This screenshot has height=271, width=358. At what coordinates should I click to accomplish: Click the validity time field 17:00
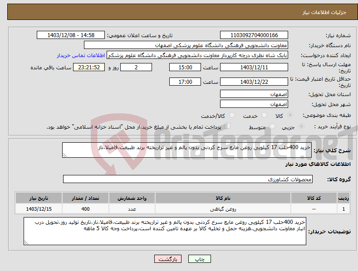pos(185,82)
